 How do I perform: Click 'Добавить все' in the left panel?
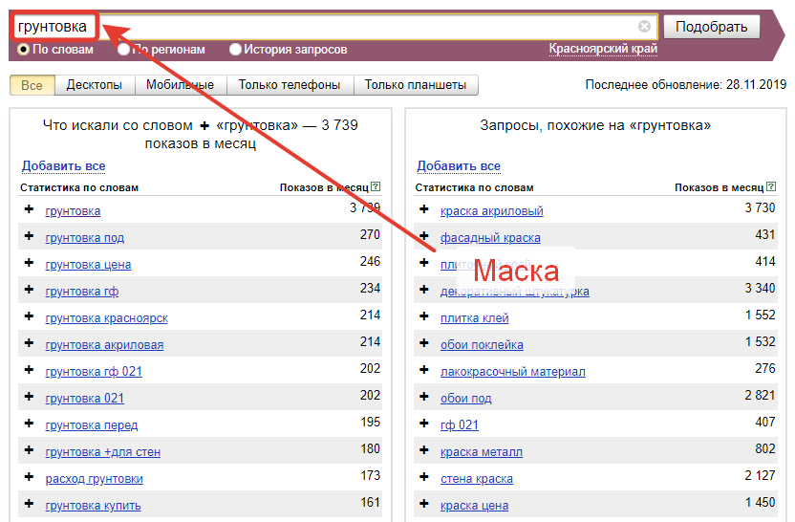click(x=63, y=166)
